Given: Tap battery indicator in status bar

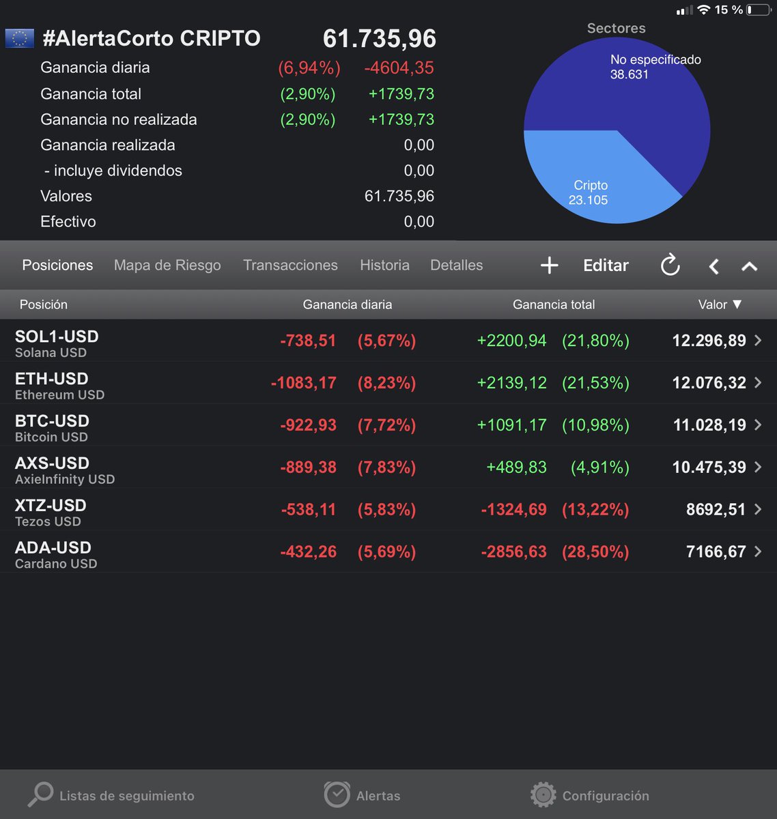Looking at the screenshot, I should point(759,10).
